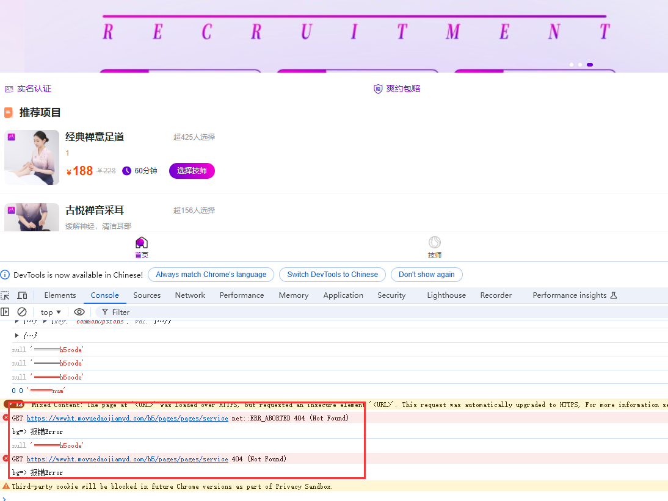Go to the Application tab

[343, 295]
